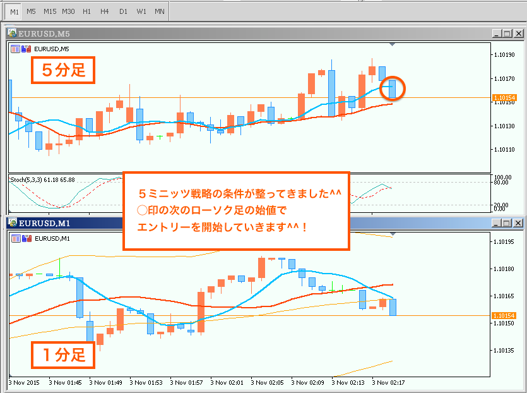Switch to the D1 daily timeframe

[123, 11]
